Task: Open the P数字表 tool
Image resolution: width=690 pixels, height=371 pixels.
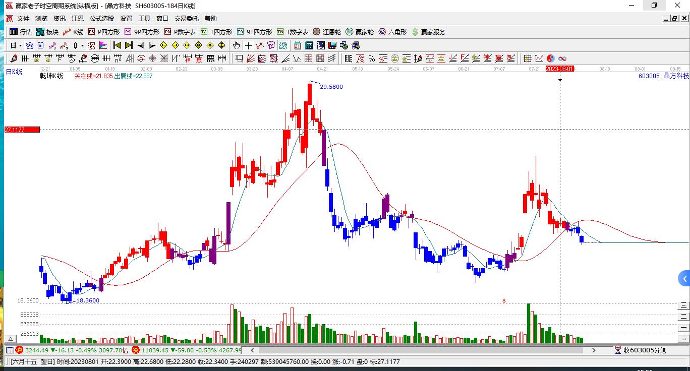Action: 180,32
